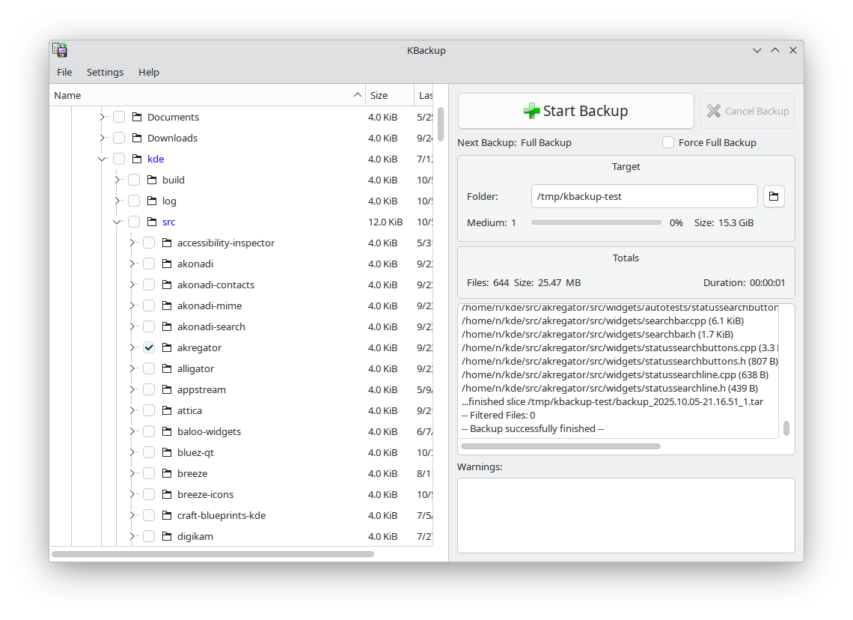The image size is (853, 620).
Task: Expand the build folder
Action: [117, 180]
